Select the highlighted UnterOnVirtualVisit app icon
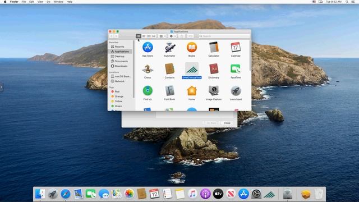Image resolution: width=359 pixels, height=202 pixels. [192, 69]
